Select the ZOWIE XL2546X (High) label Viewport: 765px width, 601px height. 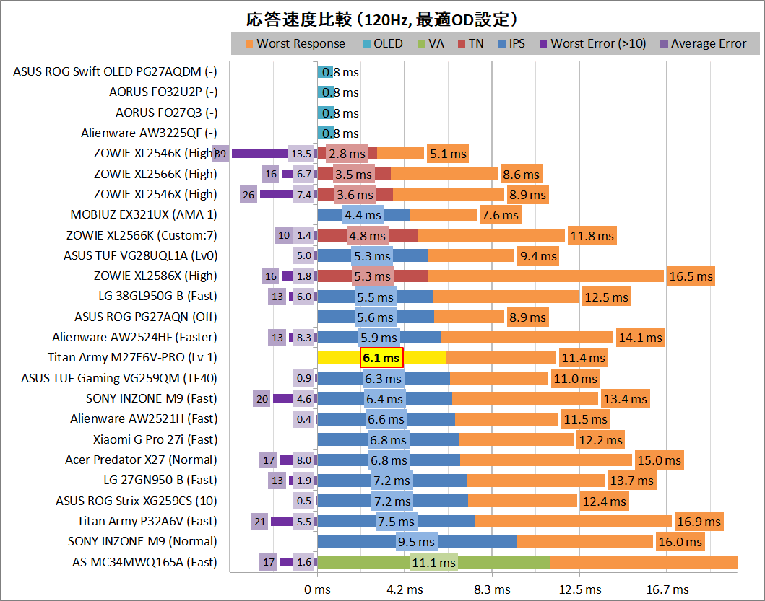point(155,195)
